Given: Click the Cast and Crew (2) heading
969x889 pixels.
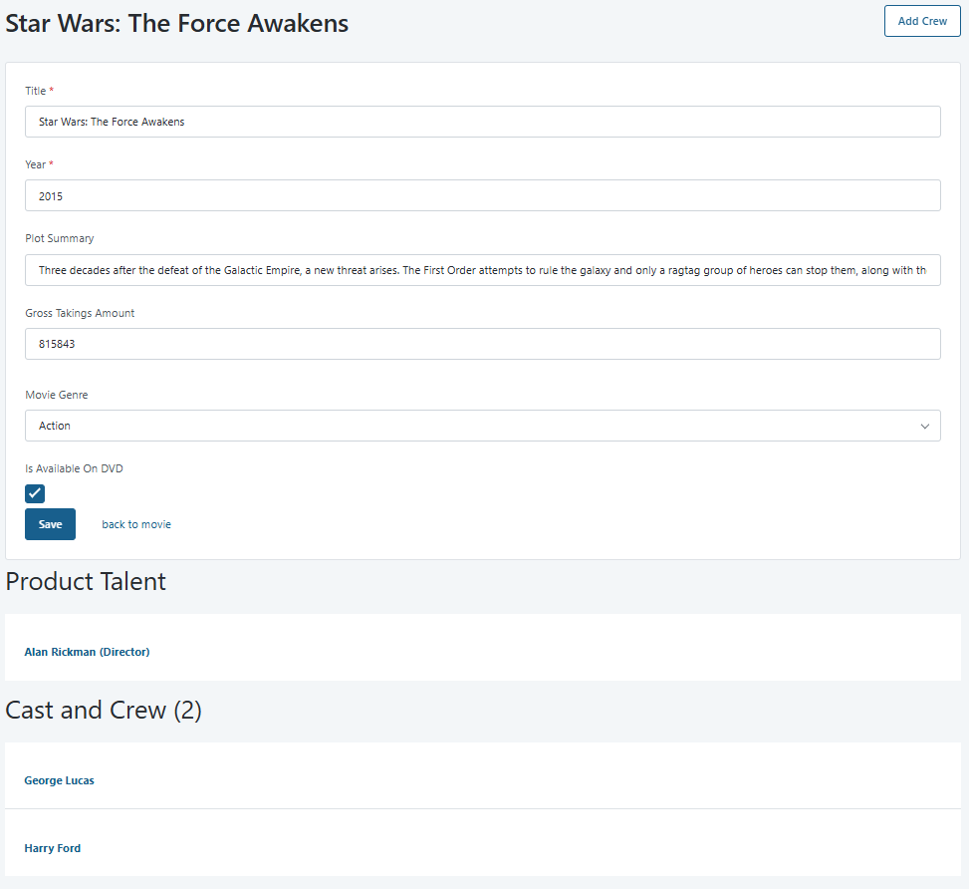Looking at the screenshot, I should click(x=104, y=711).
